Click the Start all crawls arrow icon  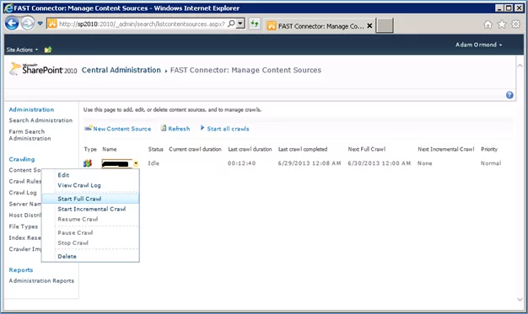click(x=202, y=128)
